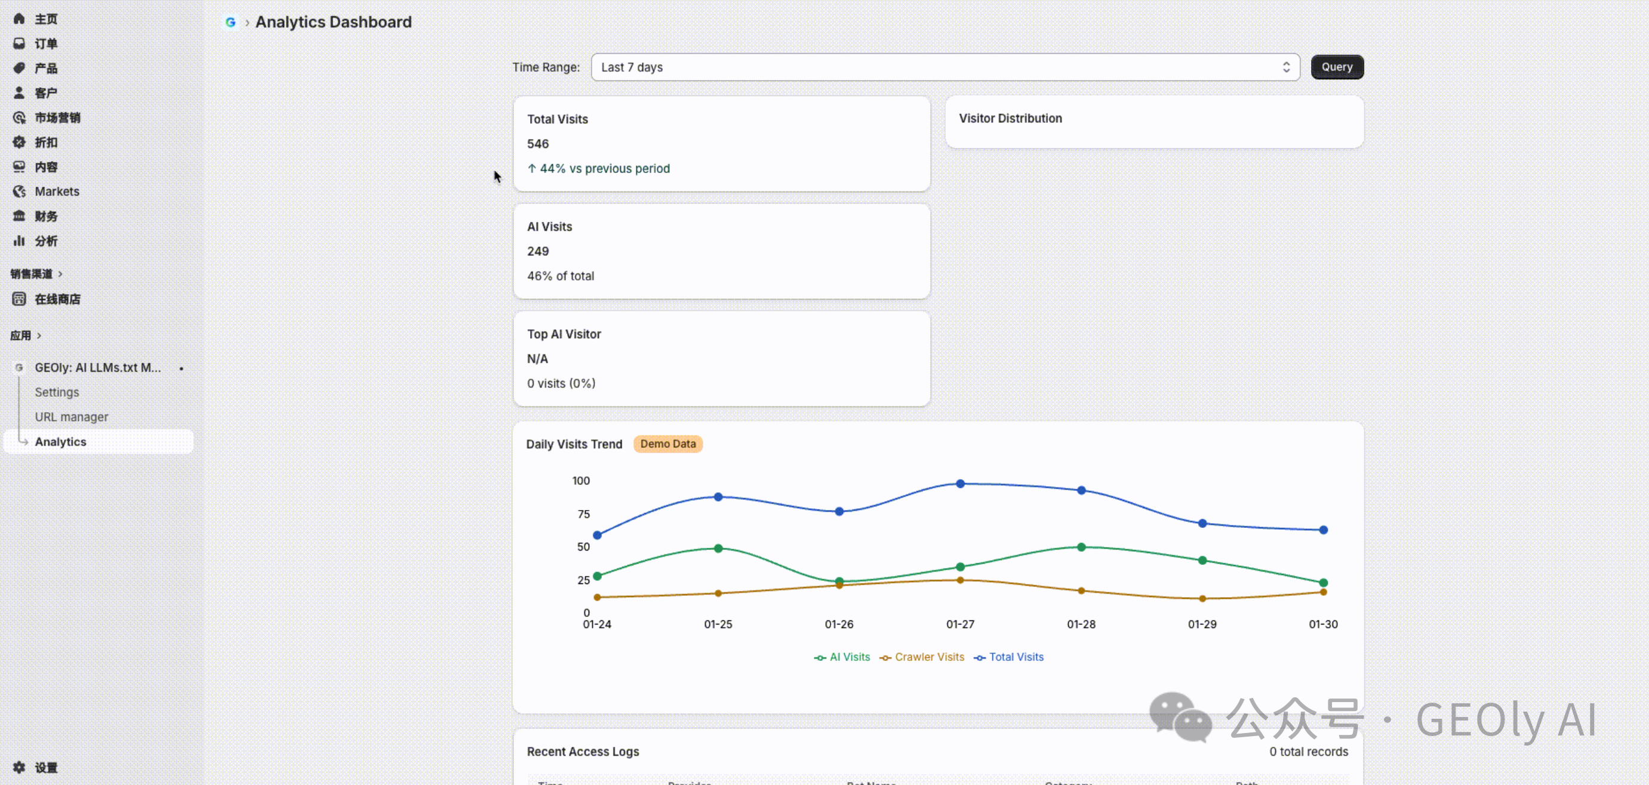Open the 产品 menu item
Viewport: 1649px width, 785px height.
(46, 69)
